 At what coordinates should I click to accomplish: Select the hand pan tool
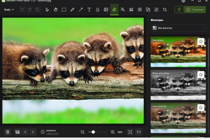pos(56,10)
